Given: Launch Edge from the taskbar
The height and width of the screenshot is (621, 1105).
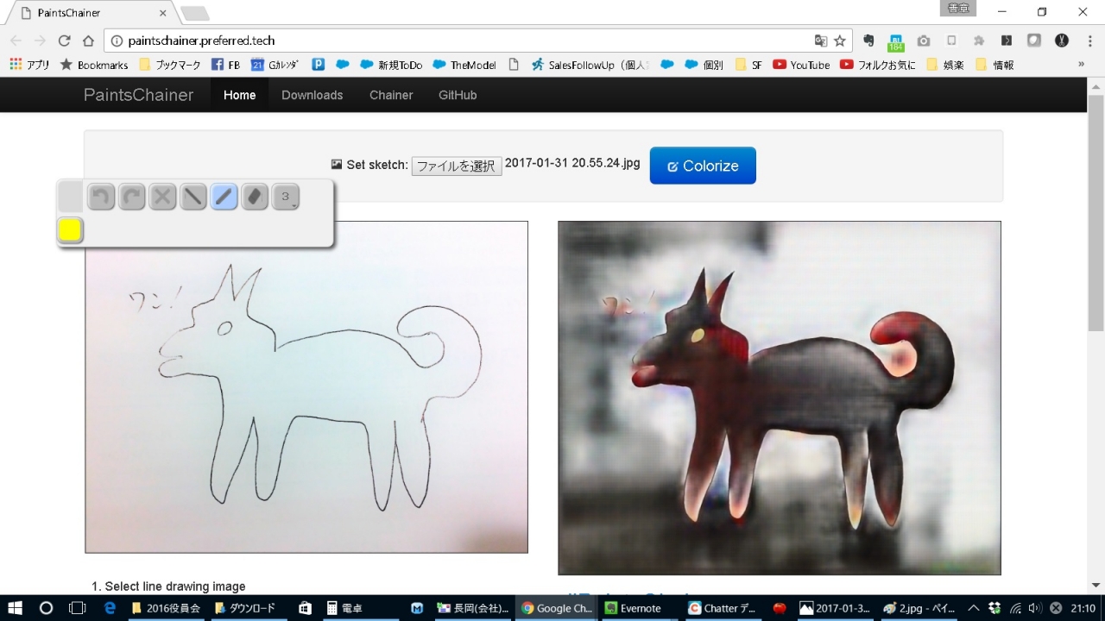Looking at the screenshot, I should (110, 608).
